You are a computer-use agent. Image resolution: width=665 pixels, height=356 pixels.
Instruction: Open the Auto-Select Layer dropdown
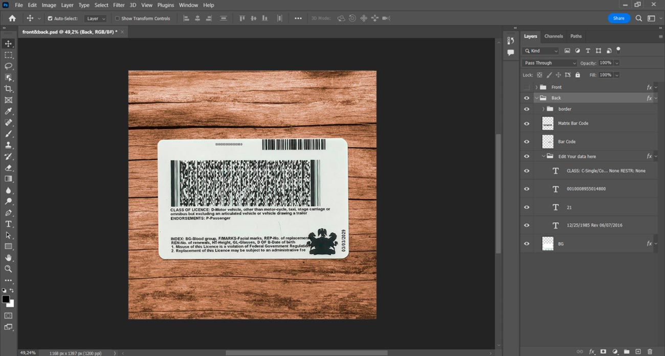pos(96,18)
